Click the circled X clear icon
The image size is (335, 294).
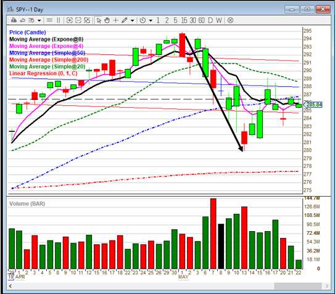[x=230, y=20]
